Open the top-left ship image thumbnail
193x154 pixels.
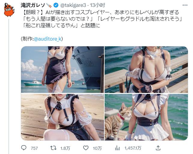pos(63,69)
